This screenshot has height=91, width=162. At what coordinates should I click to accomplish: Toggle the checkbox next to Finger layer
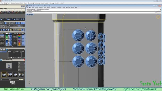(18, 42)
